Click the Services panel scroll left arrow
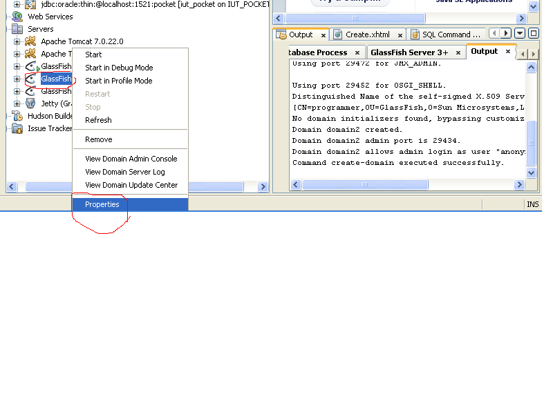Viewport: 553px width, 414px height. (x=12, y=186)
